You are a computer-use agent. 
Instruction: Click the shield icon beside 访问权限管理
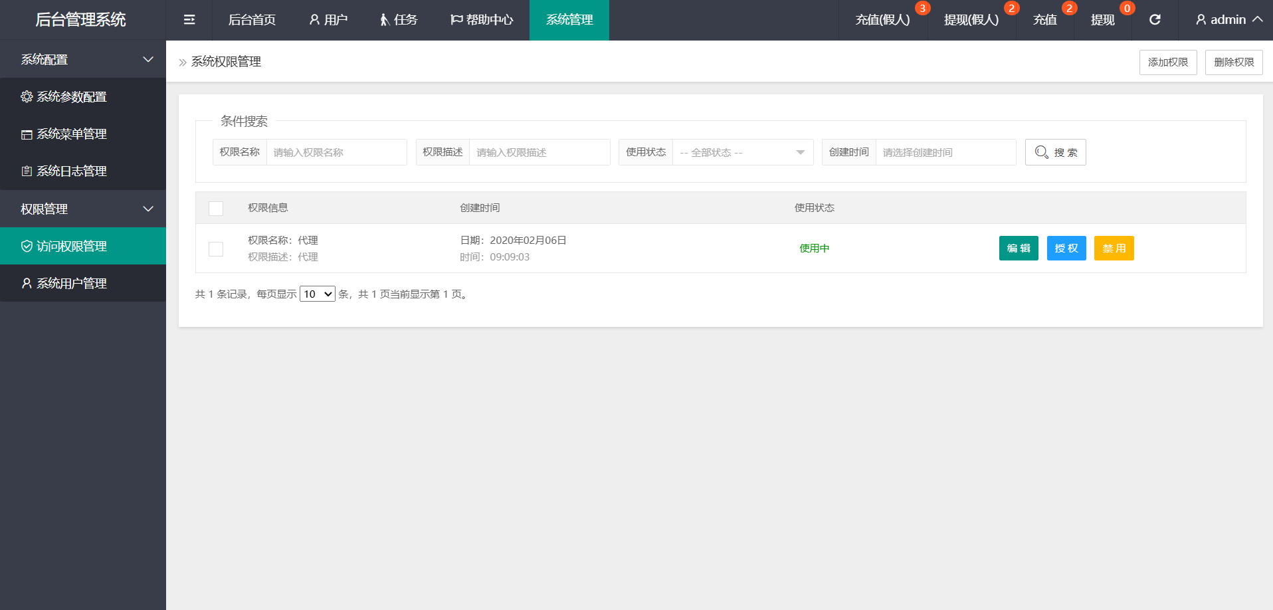click(x=27, y=246)
